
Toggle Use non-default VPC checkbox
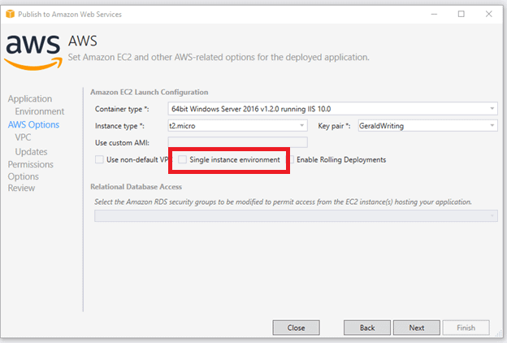100,160
